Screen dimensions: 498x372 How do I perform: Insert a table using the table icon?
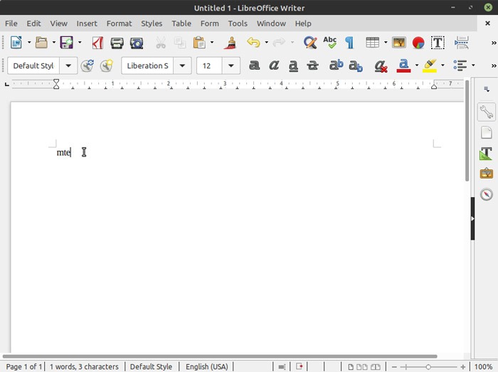372,43
